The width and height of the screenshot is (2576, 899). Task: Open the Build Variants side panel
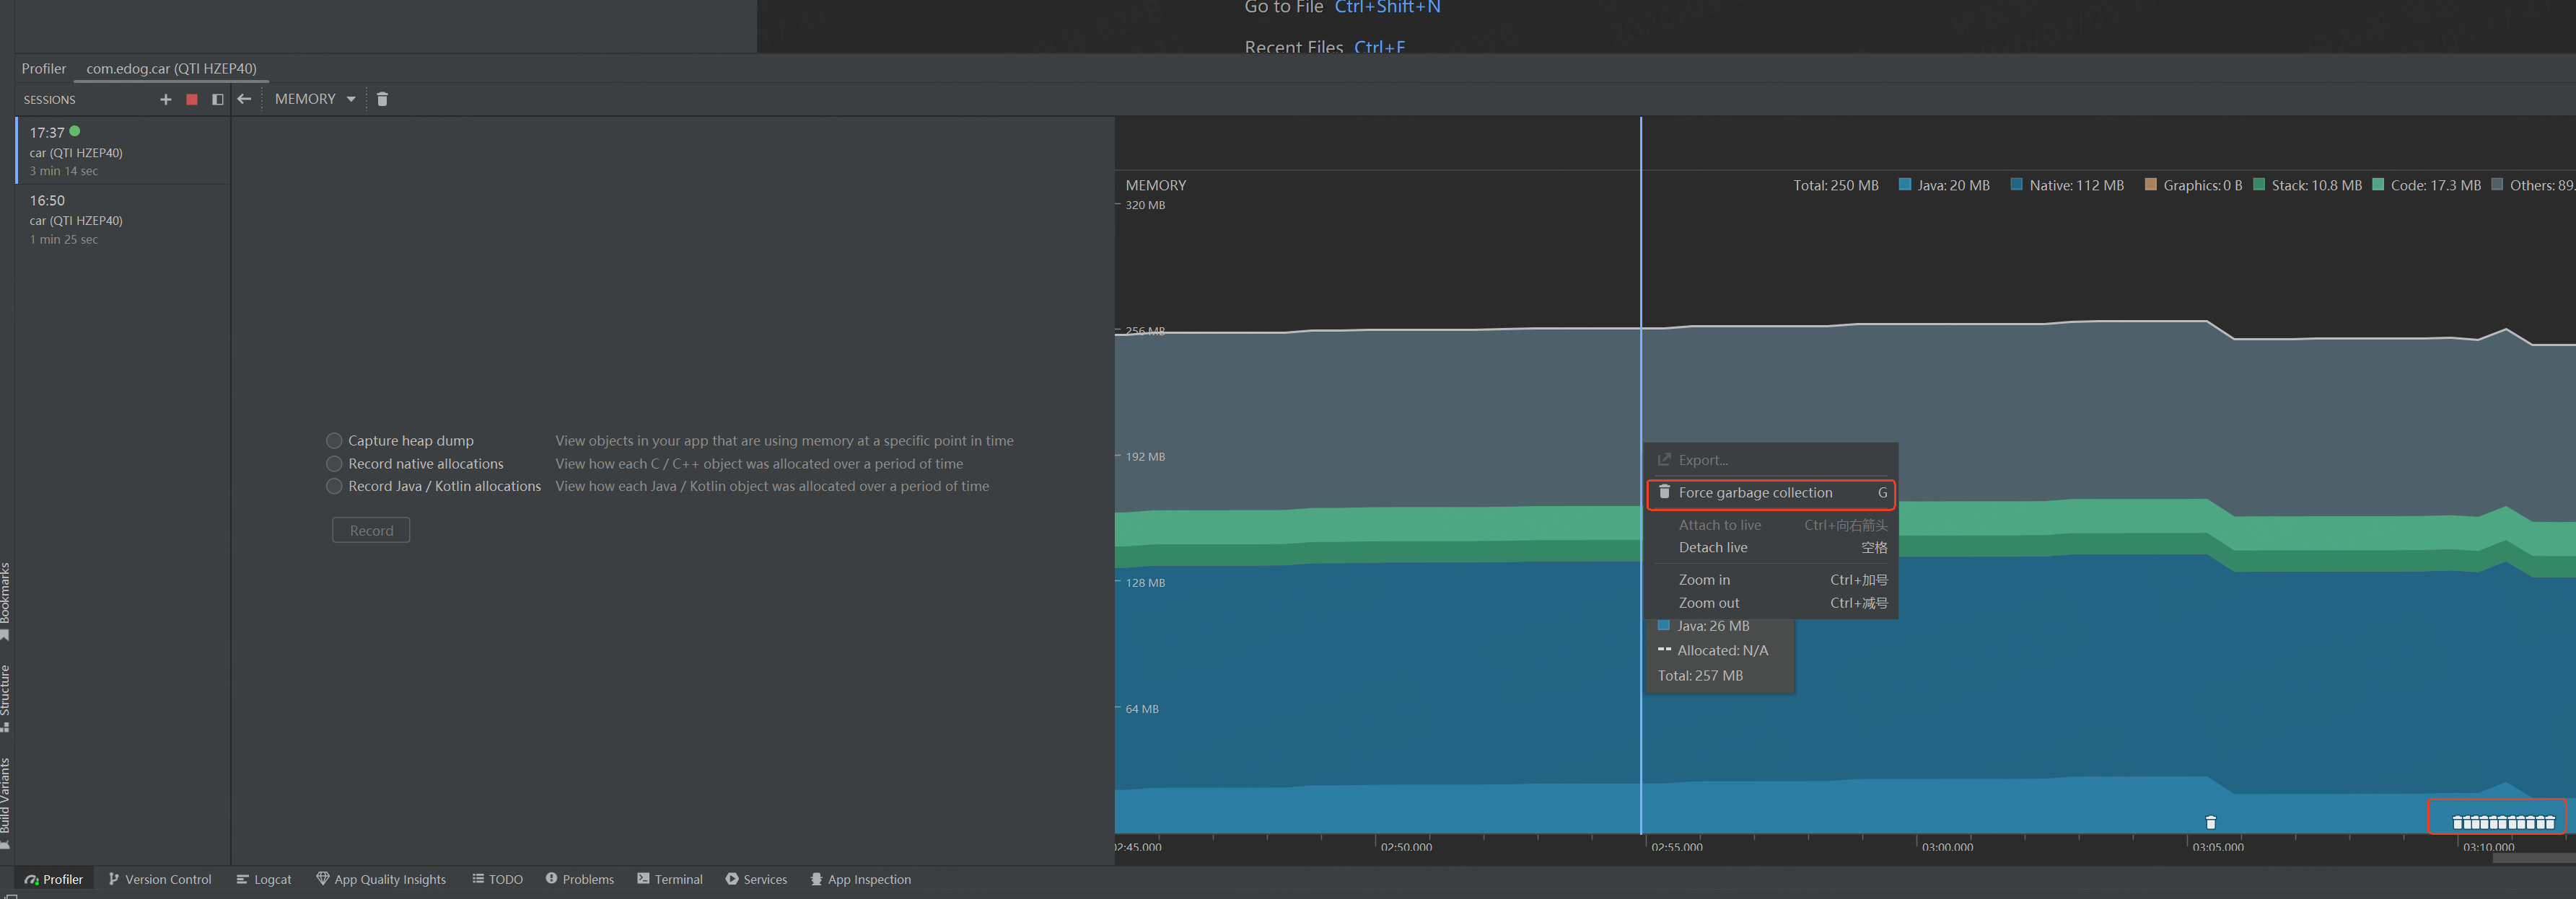pyautogui.click(x=6, y=803)
